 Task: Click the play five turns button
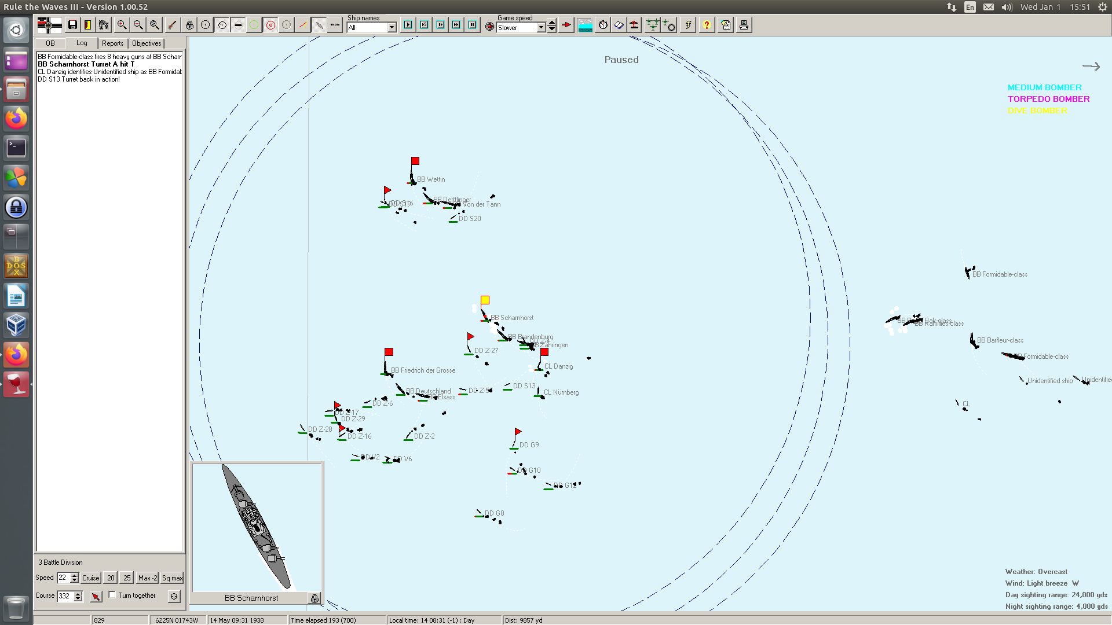425,25
